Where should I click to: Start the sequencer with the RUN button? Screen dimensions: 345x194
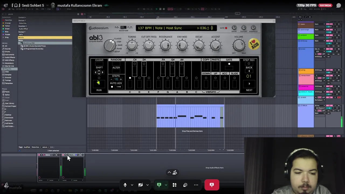(99, 84)
